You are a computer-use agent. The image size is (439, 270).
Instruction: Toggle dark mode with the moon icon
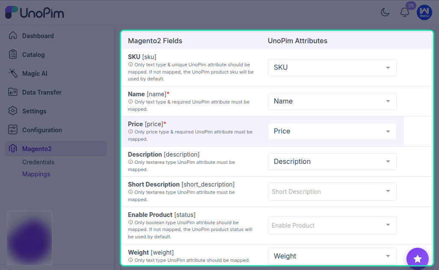385,12
